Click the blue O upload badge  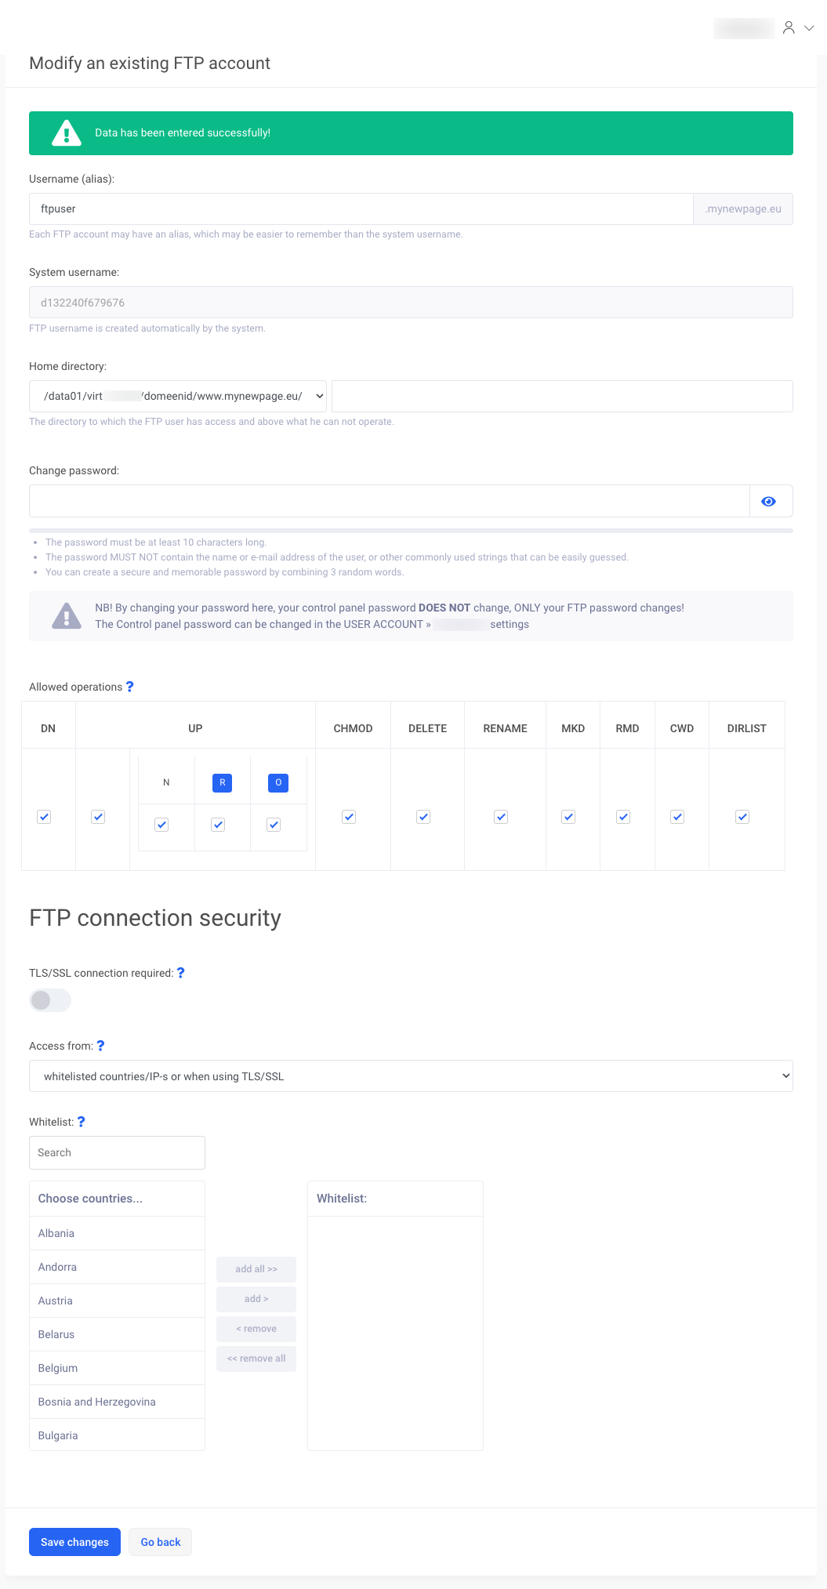(278, 782)
